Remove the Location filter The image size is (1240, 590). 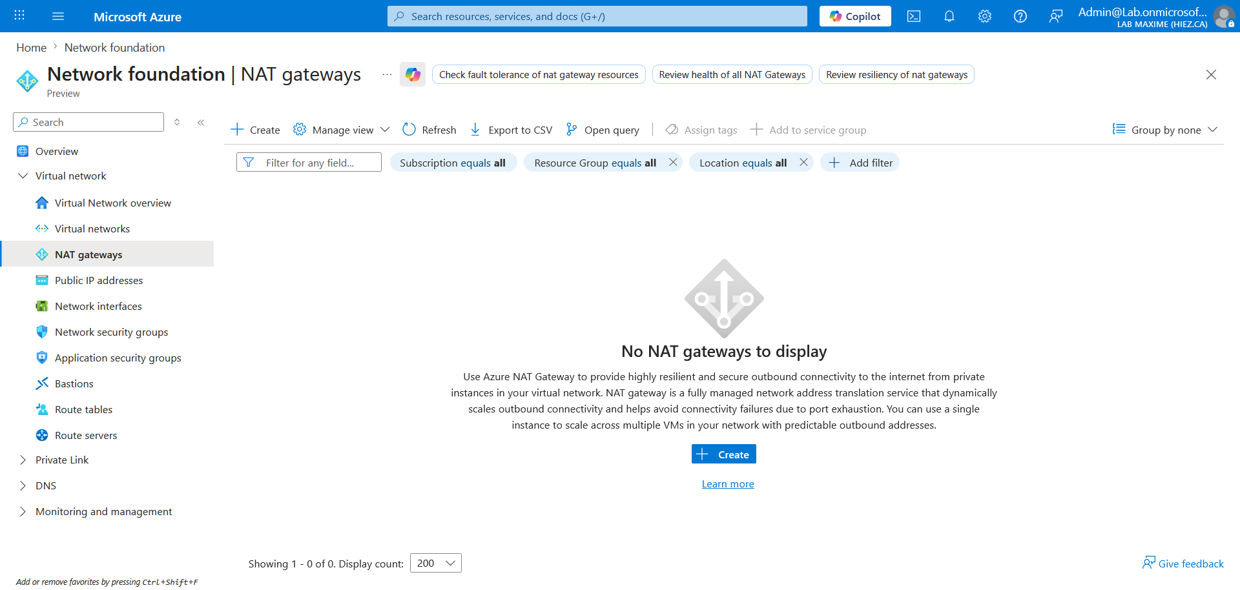pyautogui.click(x=803, y=162)
